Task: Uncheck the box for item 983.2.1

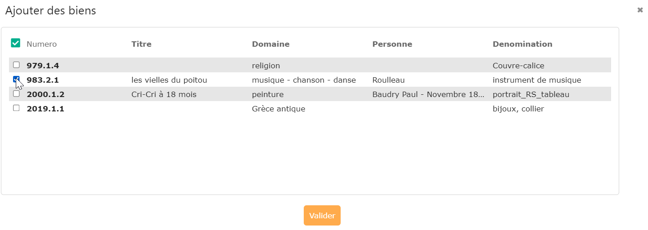Action: click(16, 80)
